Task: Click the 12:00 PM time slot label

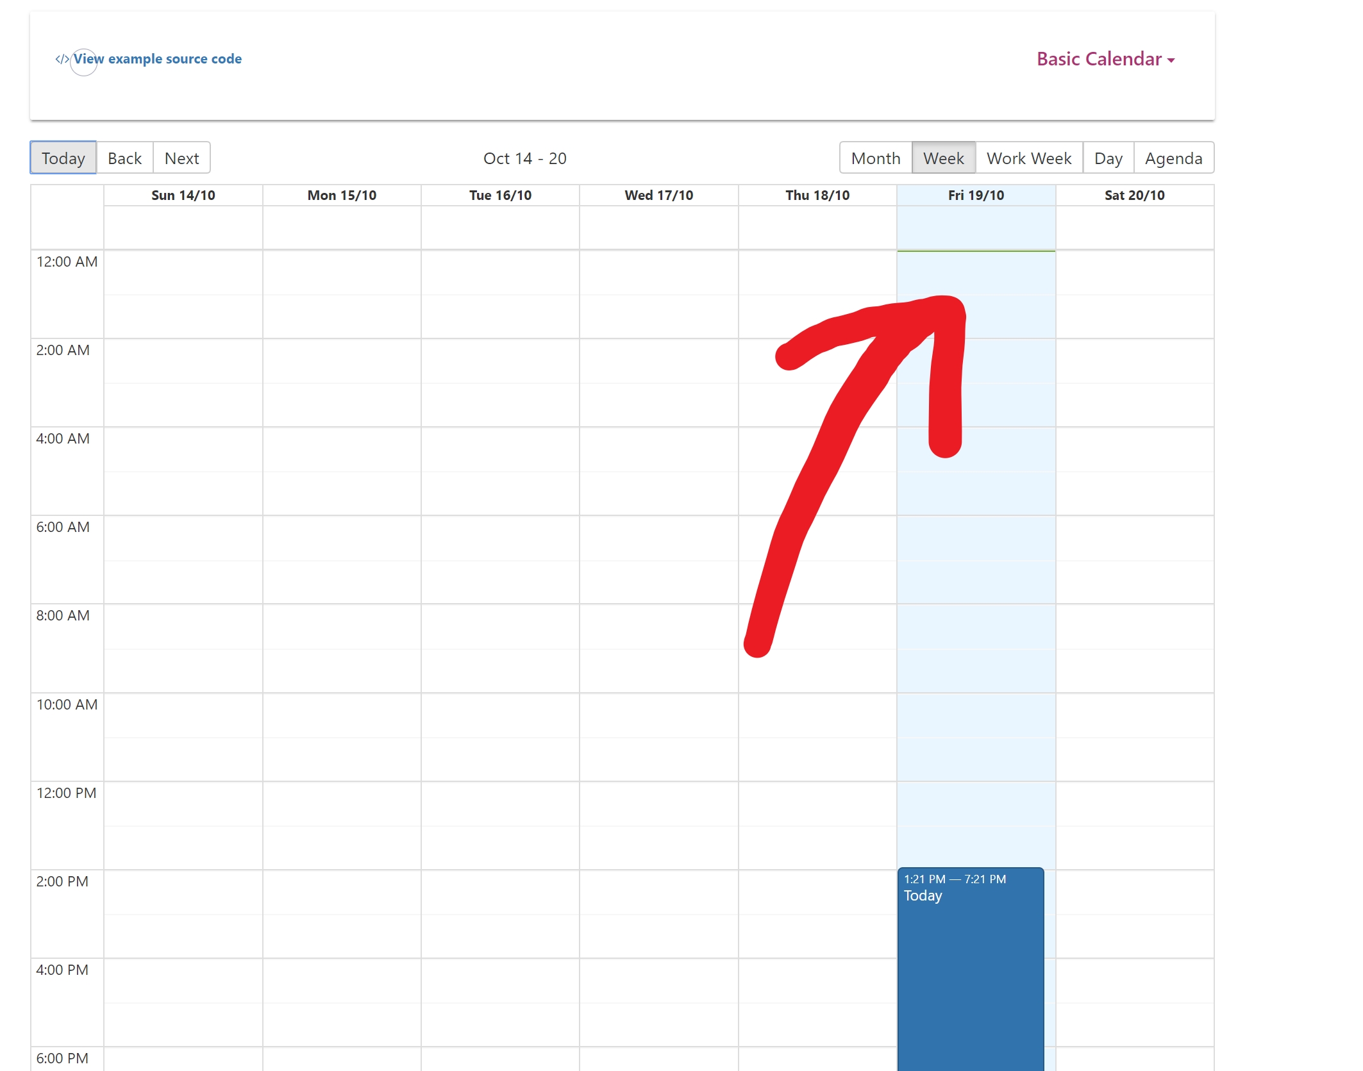Action: (67, 792)
